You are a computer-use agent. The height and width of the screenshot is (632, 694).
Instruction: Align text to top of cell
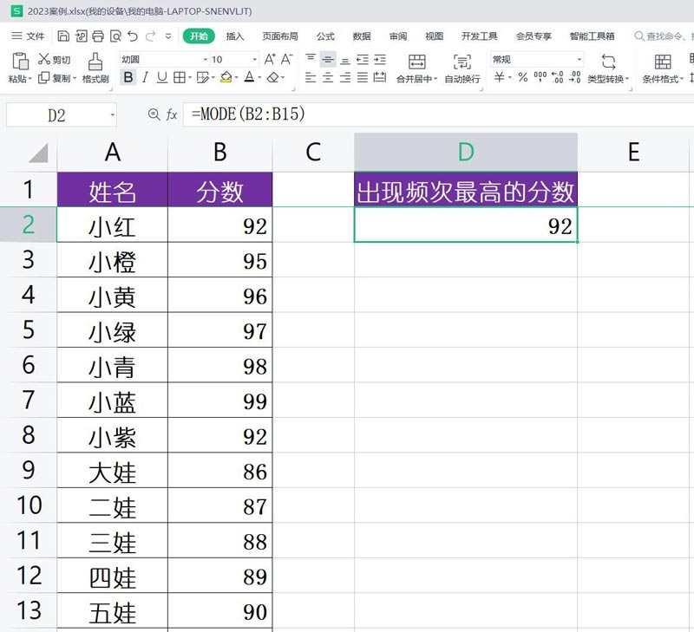(311, 59)
